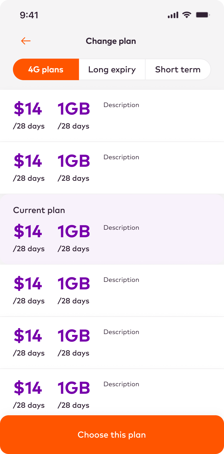Click the battery status icon
Viewport: 224px width, 454px height.
203,15
